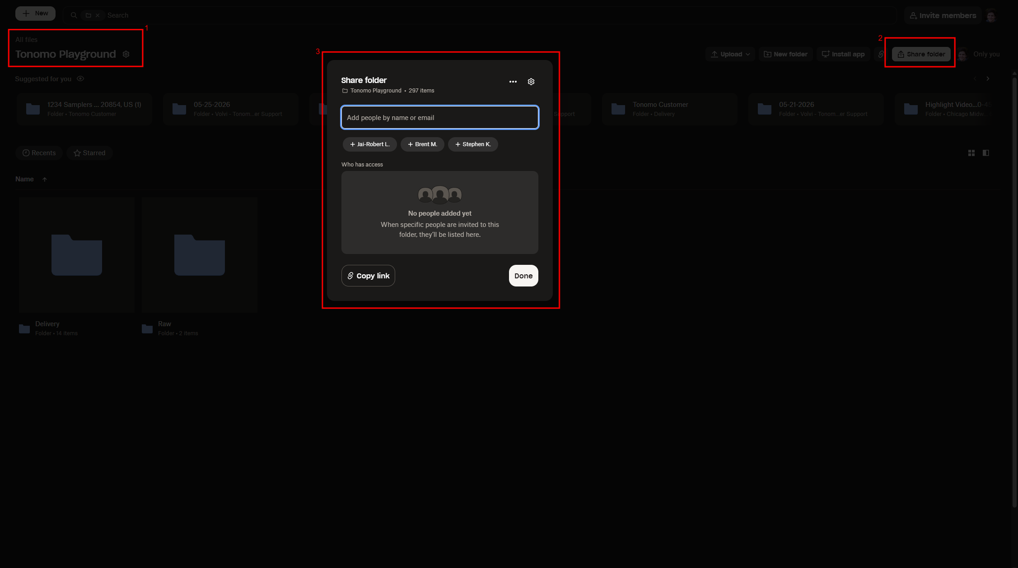1018x568 pixels.
Task: Open the Share folder dialog settings gear
Action: (531, 82)
